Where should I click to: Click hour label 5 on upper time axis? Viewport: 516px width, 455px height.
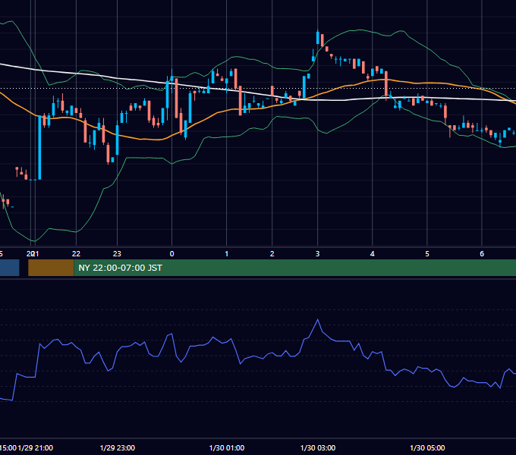(427, 254)
